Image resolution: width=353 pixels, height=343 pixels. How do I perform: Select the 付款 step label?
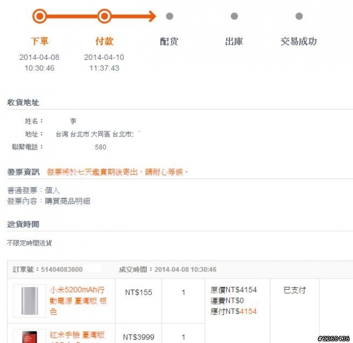[104, 41]
